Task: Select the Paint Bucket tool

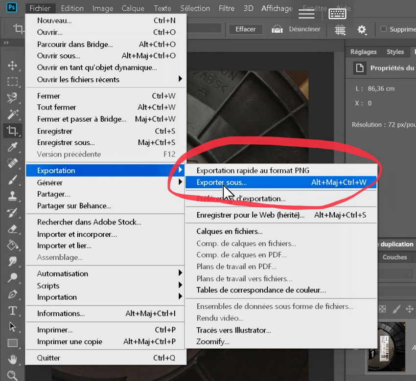Action: point(12,245)
